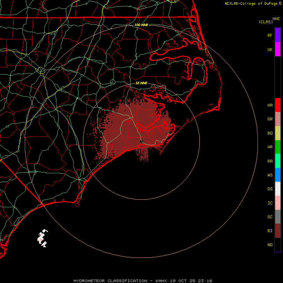
Task: Click the white dry-snow echo offshore
Action: pyautogui.click(x=42, y=238)
